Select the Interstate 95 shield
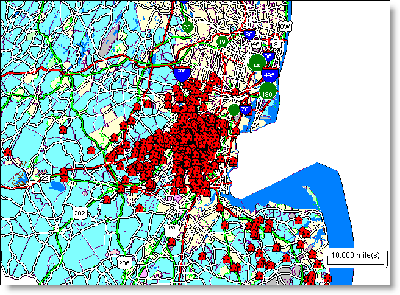 (268, 56)
